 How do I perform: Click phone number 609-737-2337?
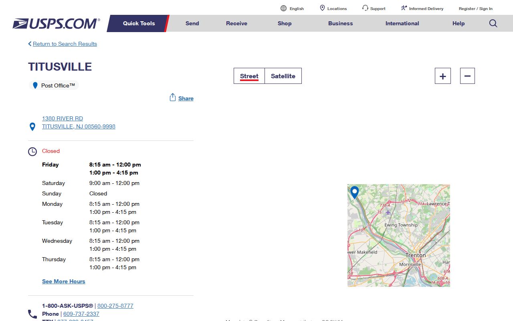coord(81,314)
